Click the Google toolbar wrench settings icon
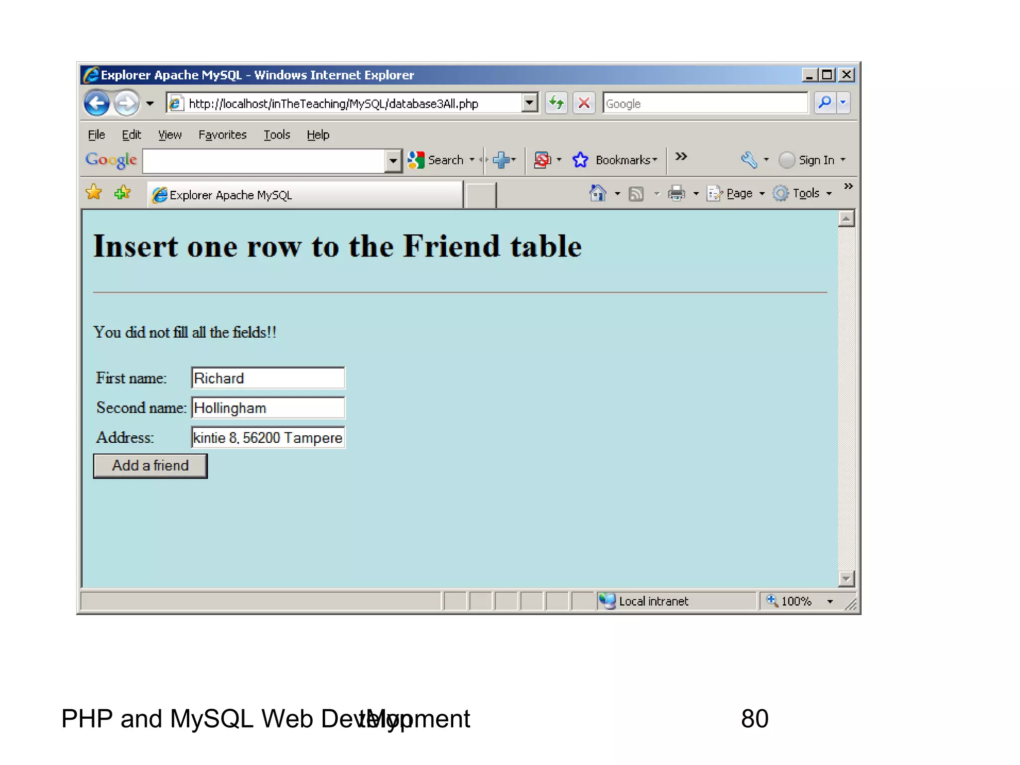The width and height of the screenshot is (1020, 765). coord(749,160)
